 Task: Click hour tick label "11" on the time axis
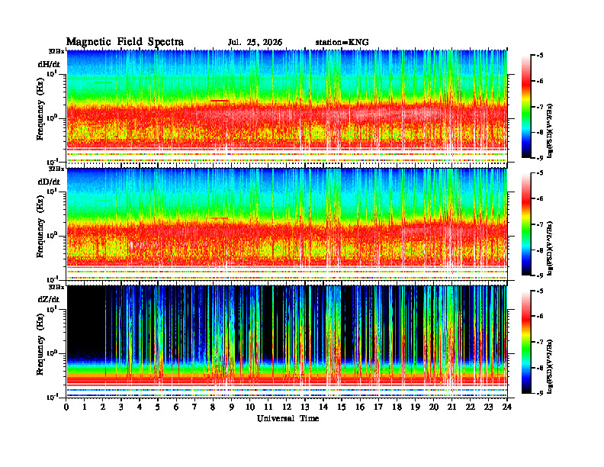[268, 407]
